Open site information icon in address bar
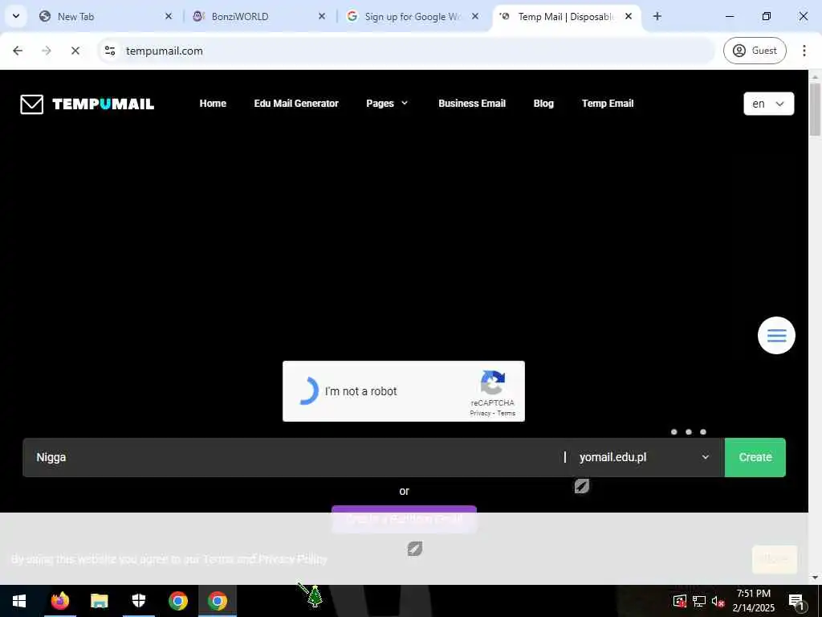 click(x=110, y=51)
